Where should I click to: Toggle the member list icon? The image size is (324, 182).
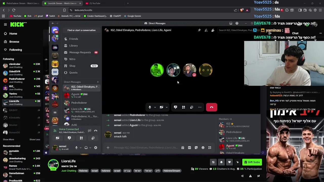(213, 30)
